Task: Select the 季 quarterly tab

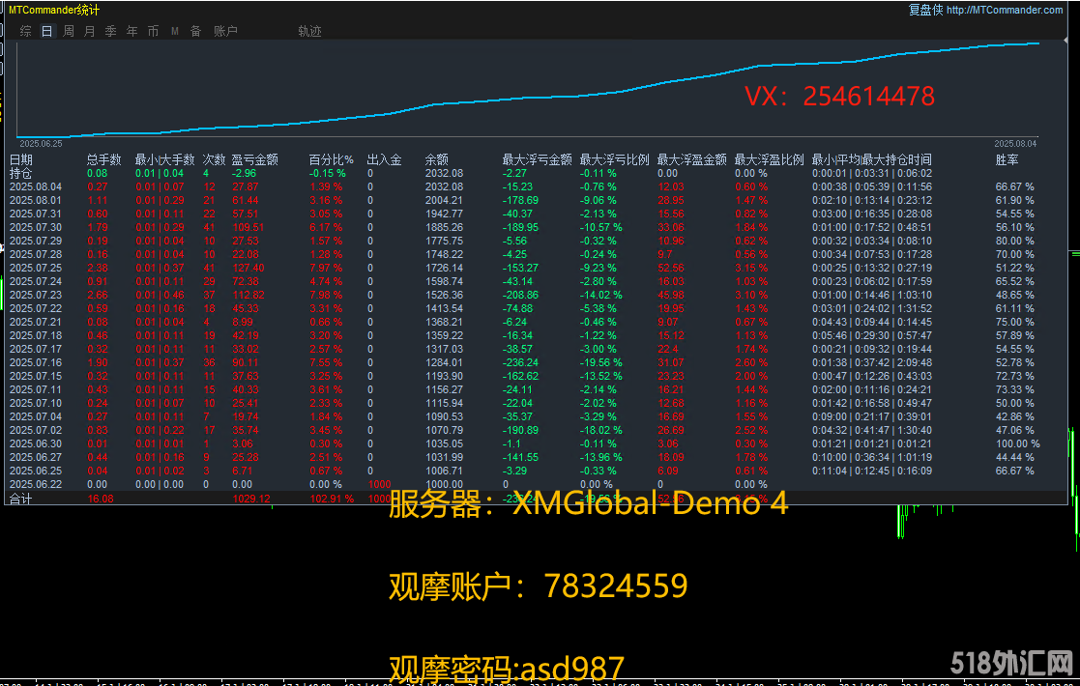Action: coord(110,31)
